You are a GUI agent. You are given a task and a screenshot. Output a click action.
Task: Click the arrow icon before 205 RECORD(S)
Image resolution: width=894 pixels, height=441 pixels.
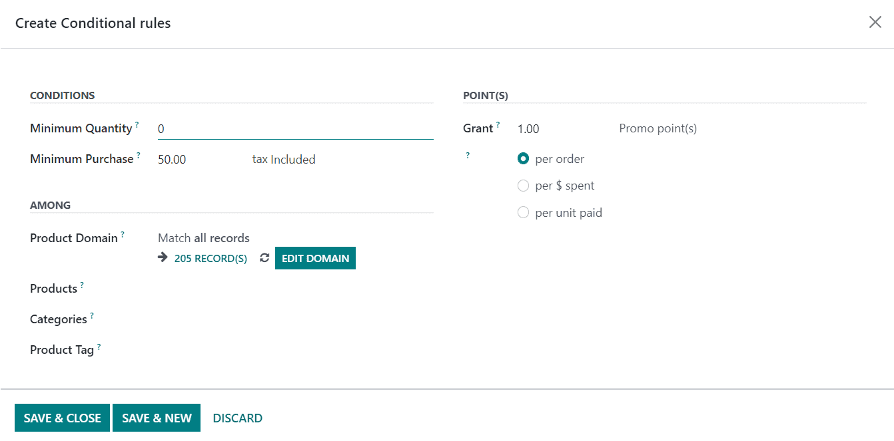click(163, 258)
